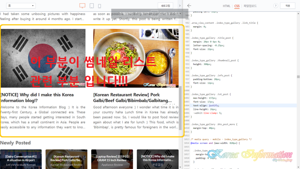Open the 홈 page dropdown

tap(21, 6)
